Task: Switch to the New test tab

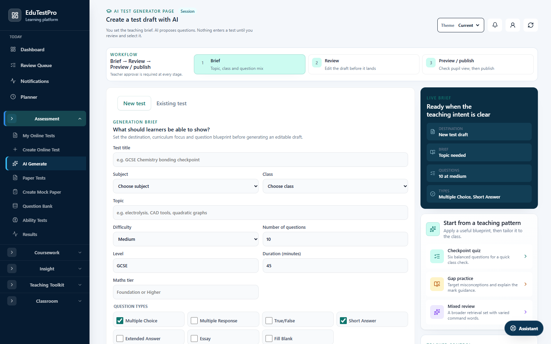Action: tap(134, 103)
